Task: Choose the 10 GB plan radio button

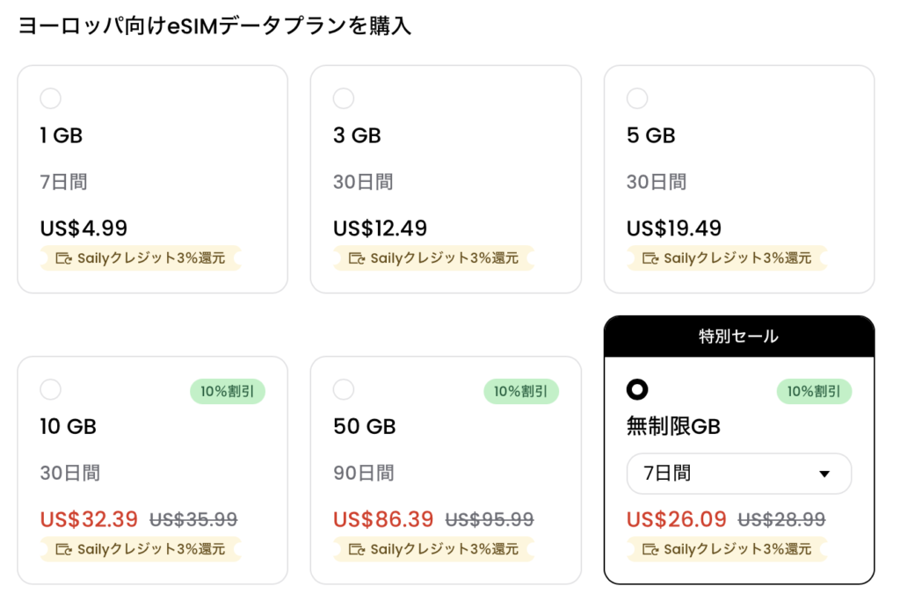Action: click(x=51, y=389)
